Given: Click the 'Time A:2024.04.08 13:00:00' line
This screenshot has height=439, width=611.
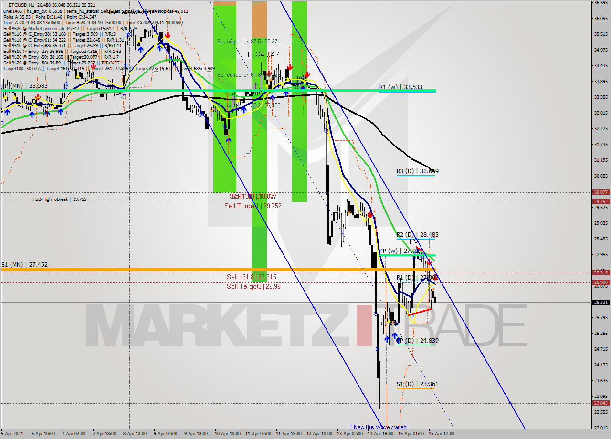Looking at the screenshot, I should click(93, 22).
